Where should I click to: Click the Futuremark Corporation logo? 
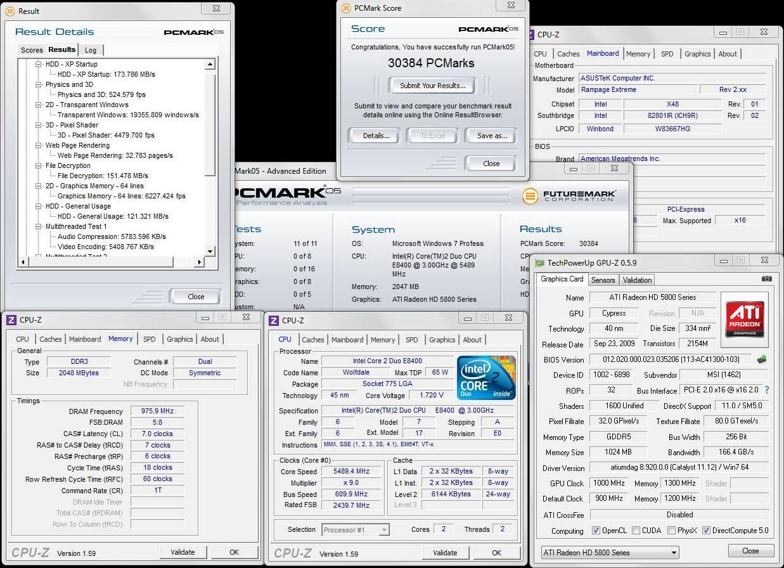[x=569, y=195]
